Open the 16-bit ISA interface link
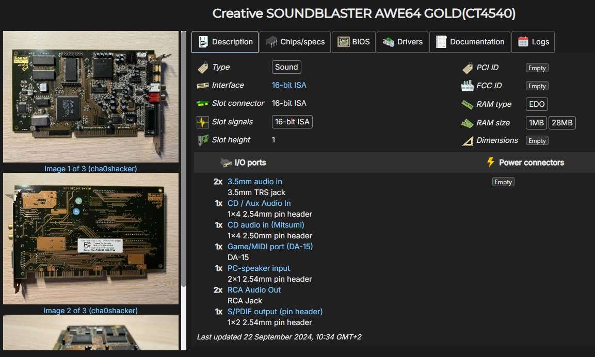Screen dimensions: 595x357 [x=288, y=85]
